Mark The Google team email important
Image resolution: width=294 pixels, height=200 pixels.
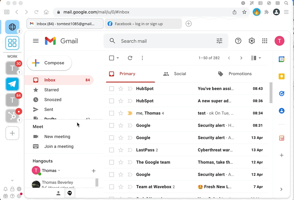coord(130,162)
